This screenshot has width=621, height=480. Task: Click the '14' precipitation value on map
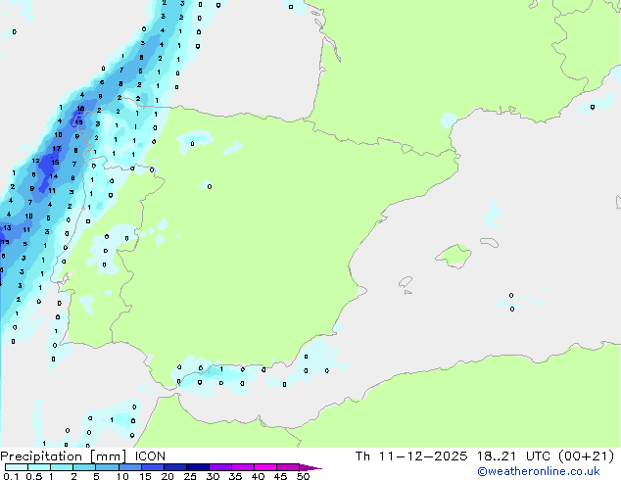(54, 176)
